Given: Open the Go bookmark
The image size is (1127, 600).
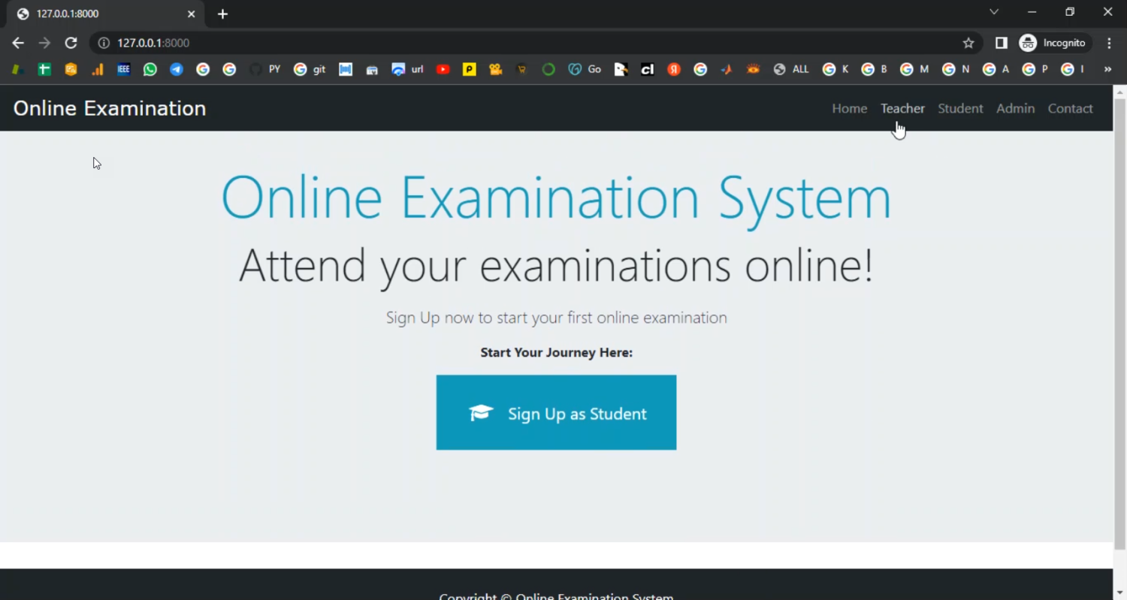Looking at the screenshot, I should (585, 69).
